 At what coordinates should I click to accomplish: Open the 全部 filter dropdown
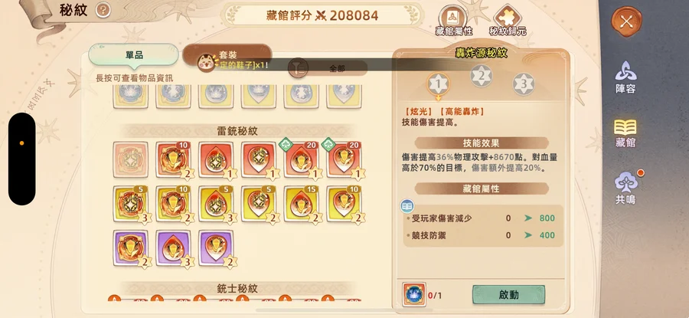(x=328, y=68)
